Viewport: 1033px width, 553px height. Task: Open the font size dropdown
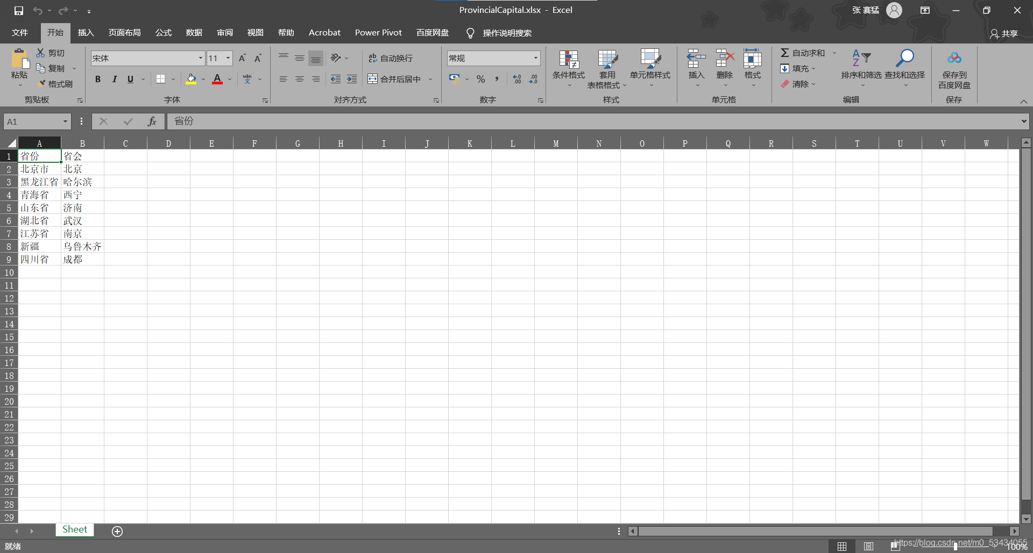pos(228,58)
